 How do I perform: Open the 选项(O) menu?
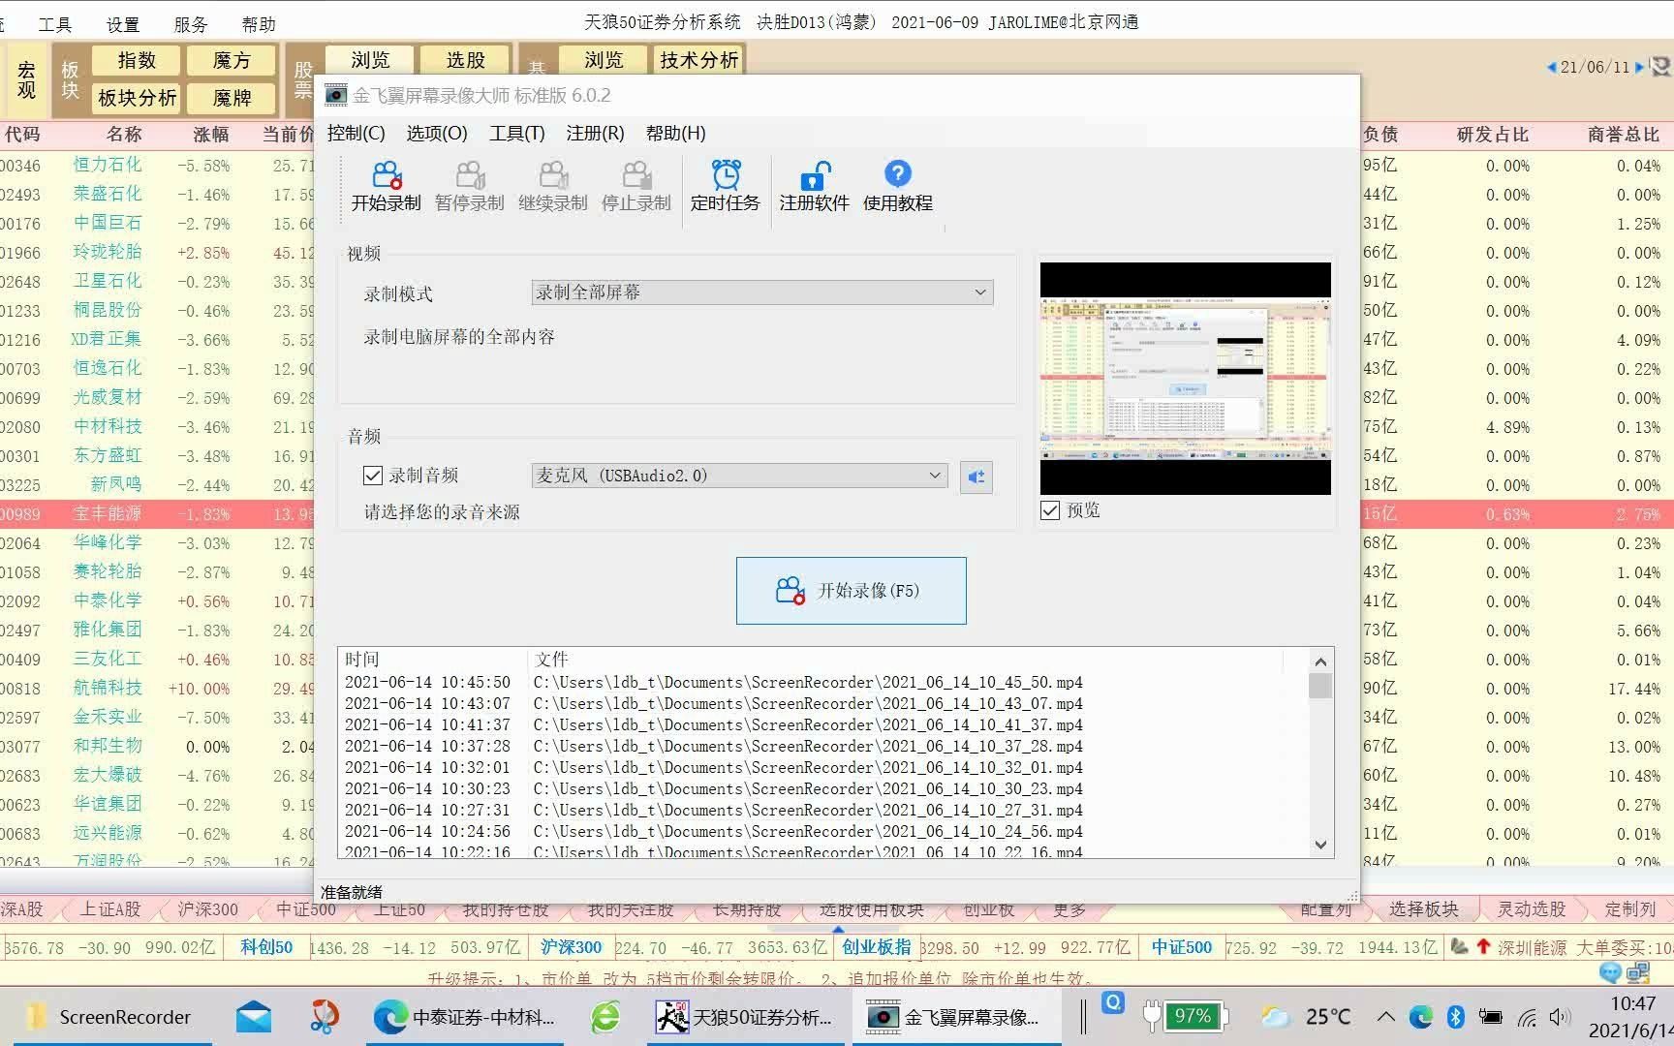click(437, 134)
